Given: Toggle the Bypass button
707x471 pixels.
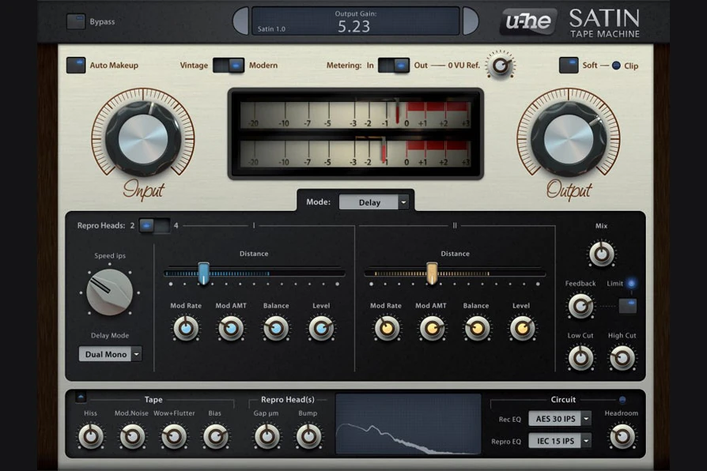Looking at the screenshot, I should (x=76, y=21).
